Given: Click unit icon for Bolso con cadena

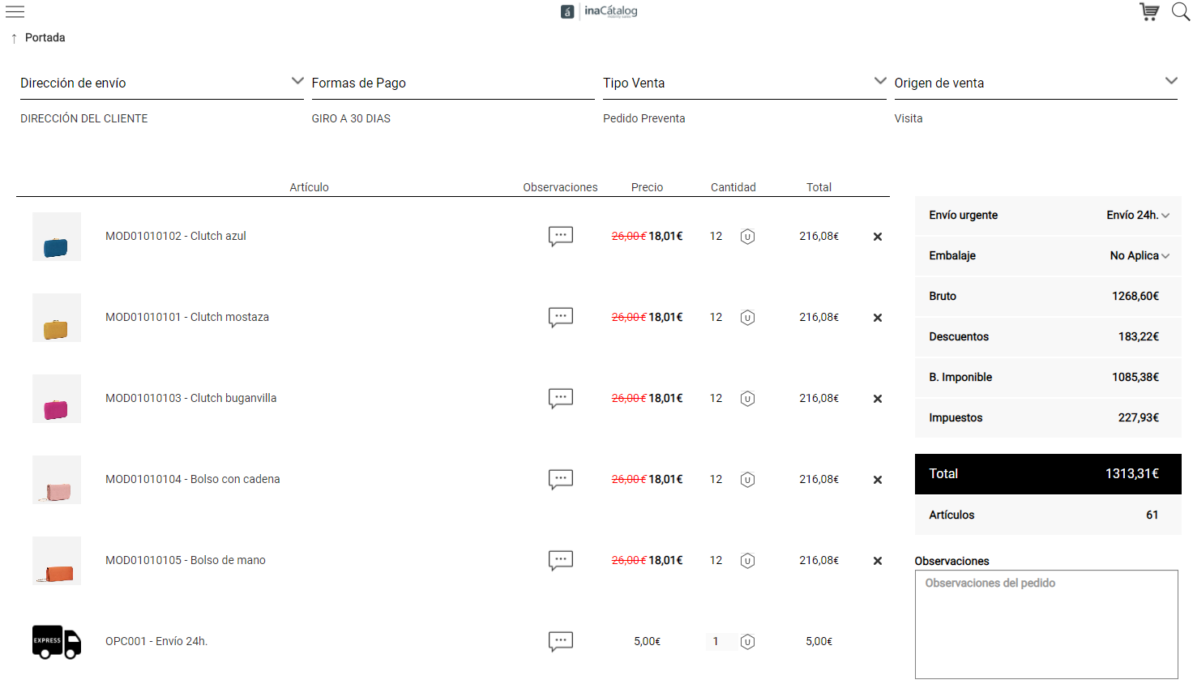Looking at the screenshot, I should 747,480.
